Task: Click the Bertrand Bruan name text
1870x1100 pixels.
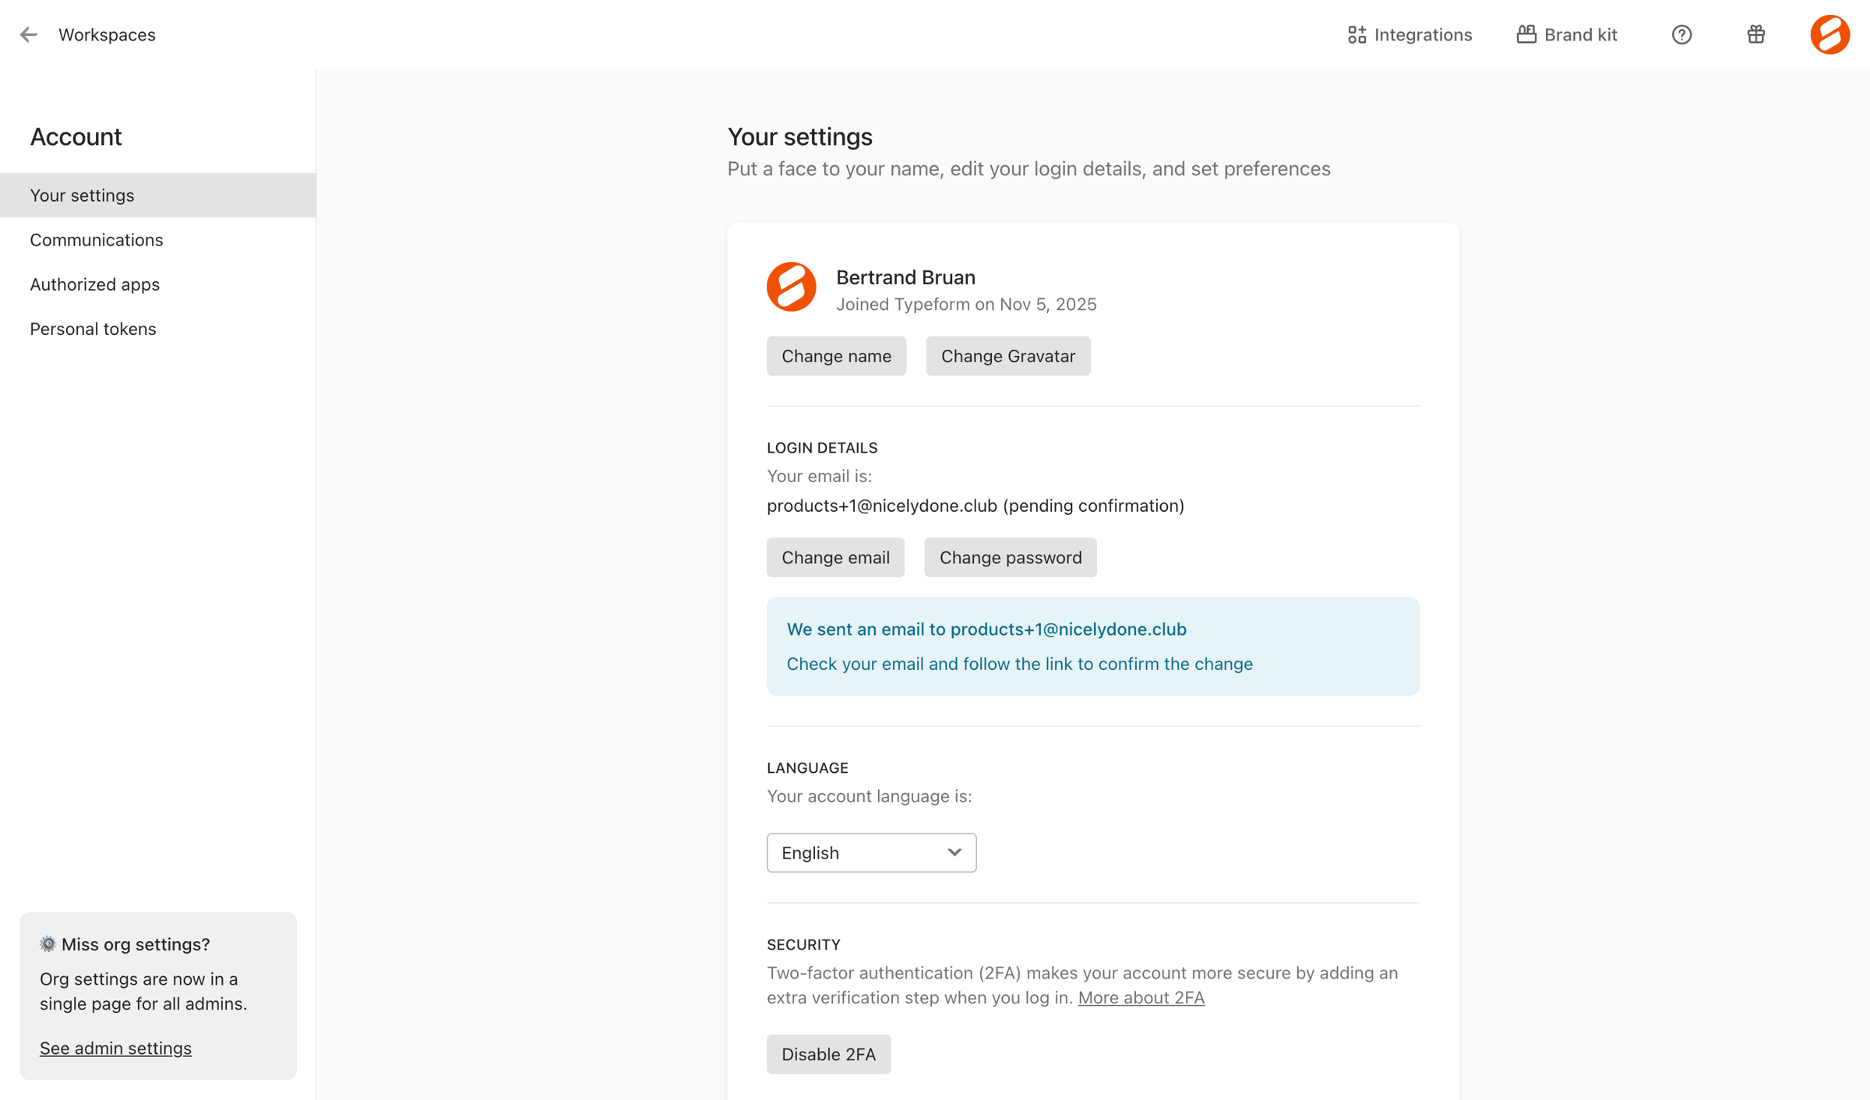Action: pos(905,277)
